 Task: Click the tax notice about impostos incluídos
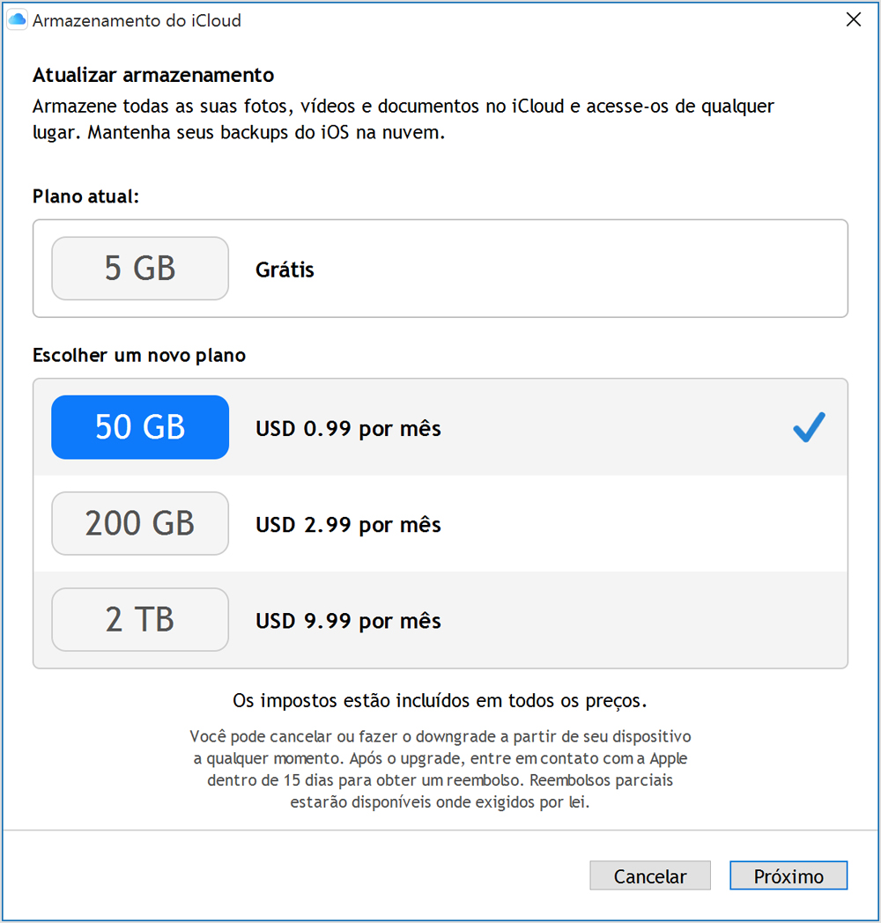coord(440,701)
